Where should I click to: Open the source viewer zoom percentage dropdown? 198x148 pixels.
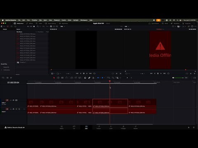coord(62,26)
